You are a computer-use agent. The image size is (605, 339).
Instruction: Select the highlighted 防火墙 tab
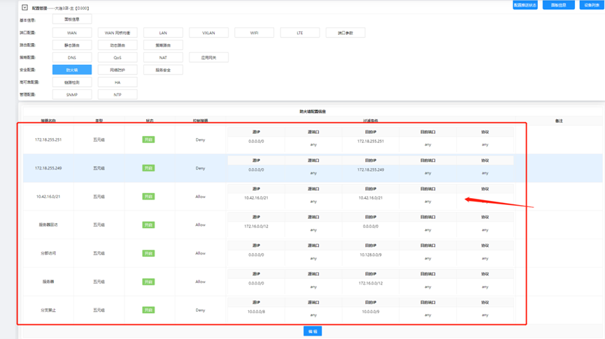click(72, 70)
